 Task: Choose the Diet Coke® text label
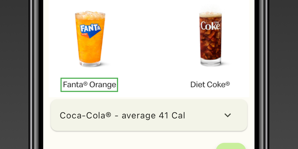[210, 85]
